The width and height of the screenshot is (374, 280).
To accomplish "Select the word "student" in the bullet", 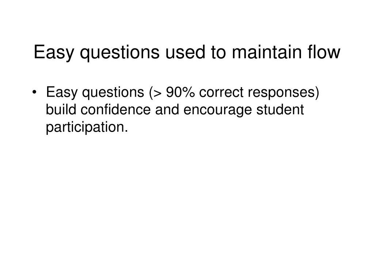I will [280, 109].
